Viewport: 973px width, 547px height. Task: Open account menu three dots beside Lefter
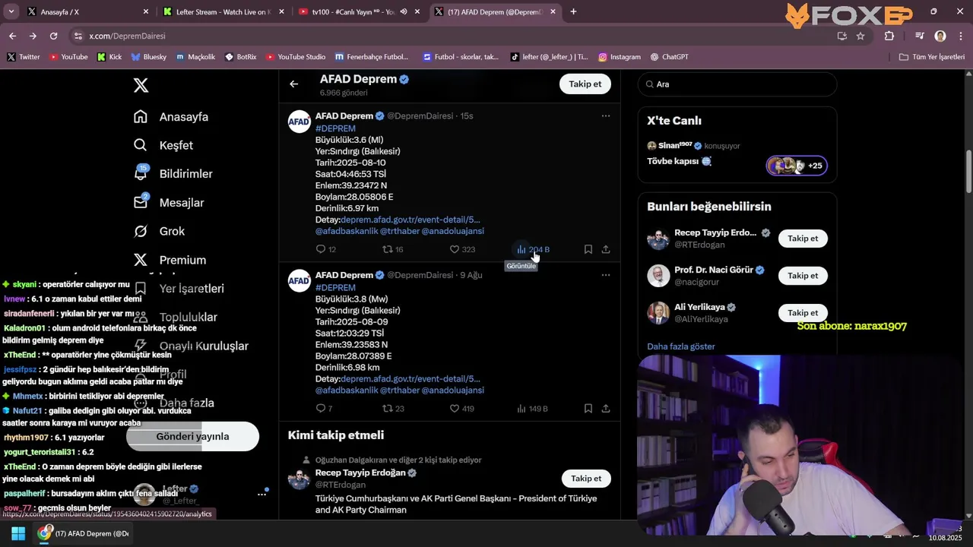[261, 494]
